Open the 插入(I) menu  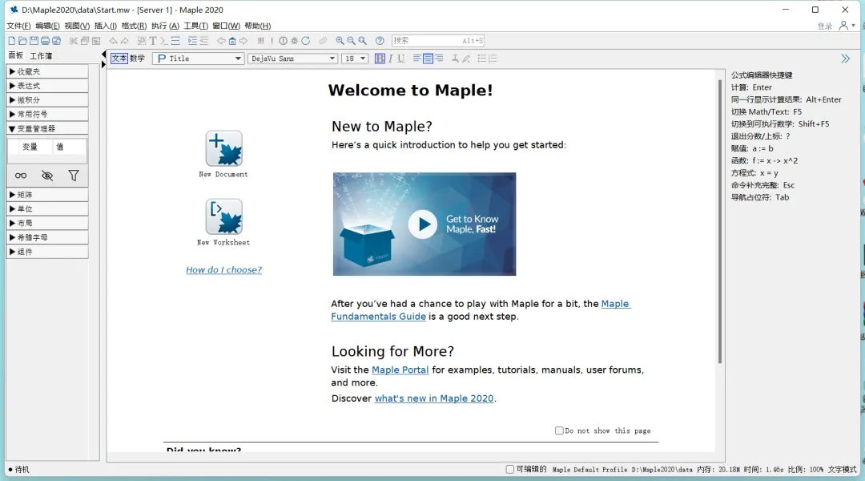coord(106,26)
